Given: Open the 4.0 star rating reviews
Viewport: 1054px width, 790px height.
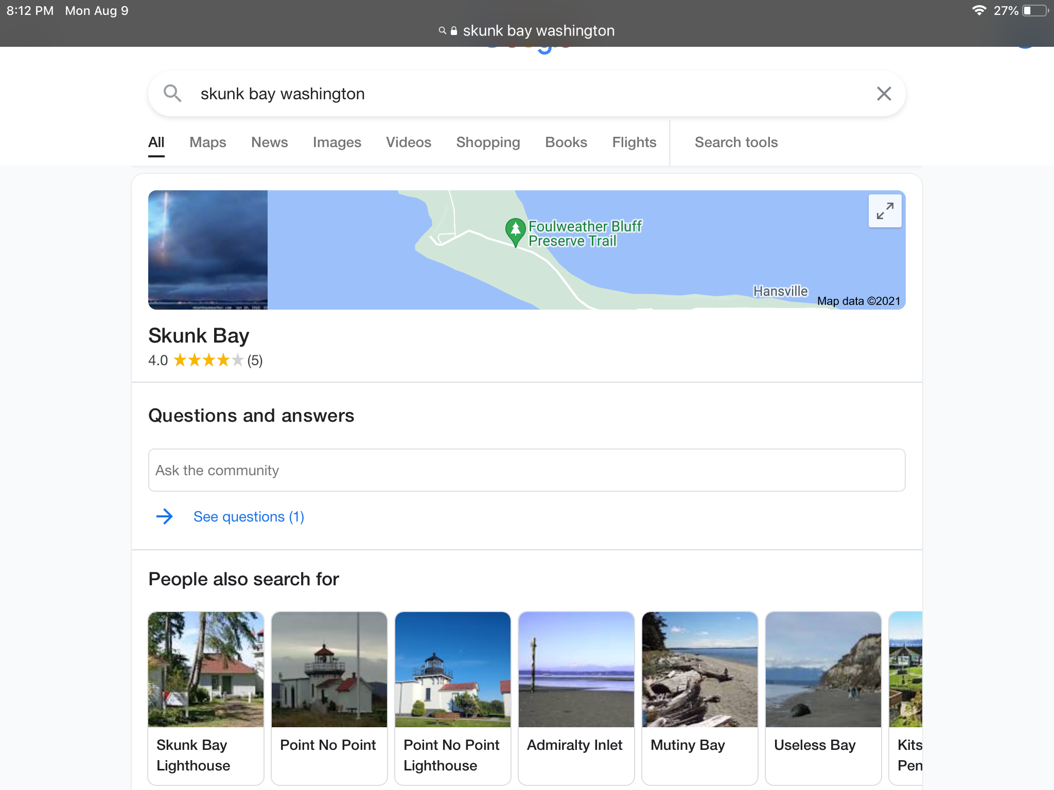Looking at the screenshot, I should click(208, 360).
